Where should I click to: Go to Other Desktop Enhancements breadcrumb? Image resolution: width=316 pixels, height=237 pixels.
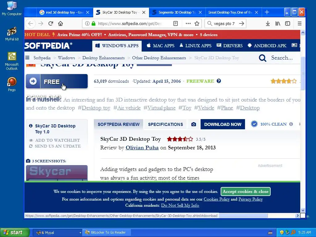click(x=159, y=58)
